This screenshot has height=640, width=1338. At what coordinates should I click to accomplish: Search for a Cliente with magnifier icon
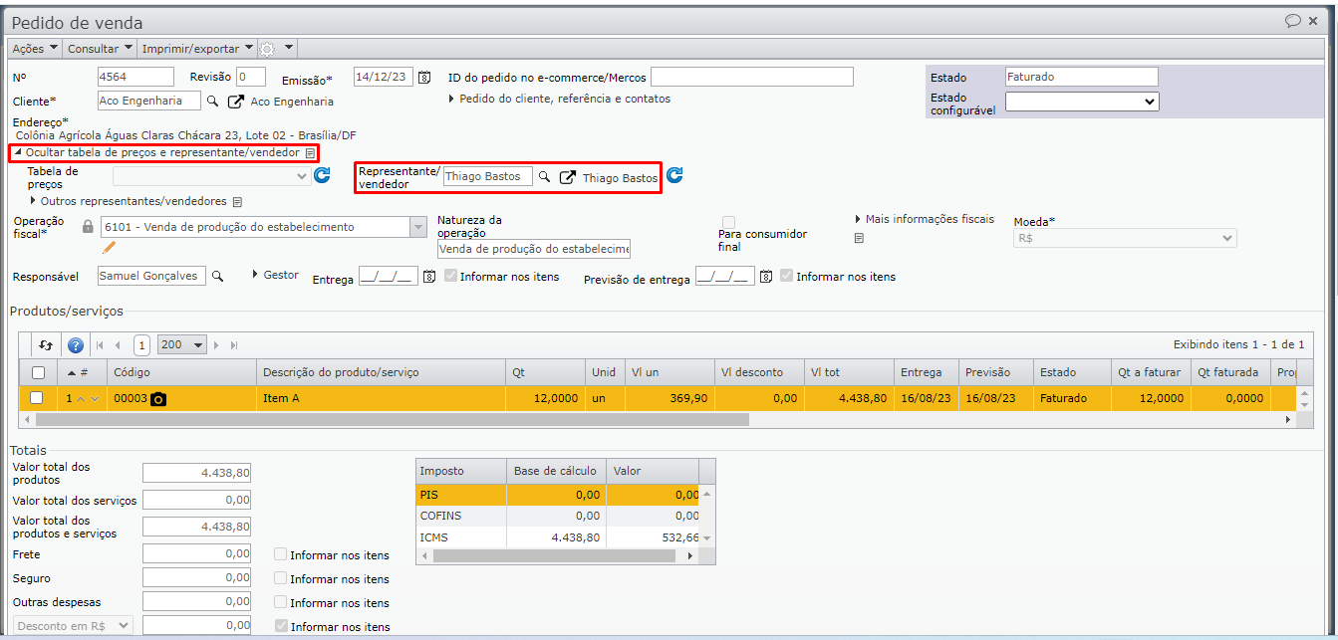click(x=212, y=101)
